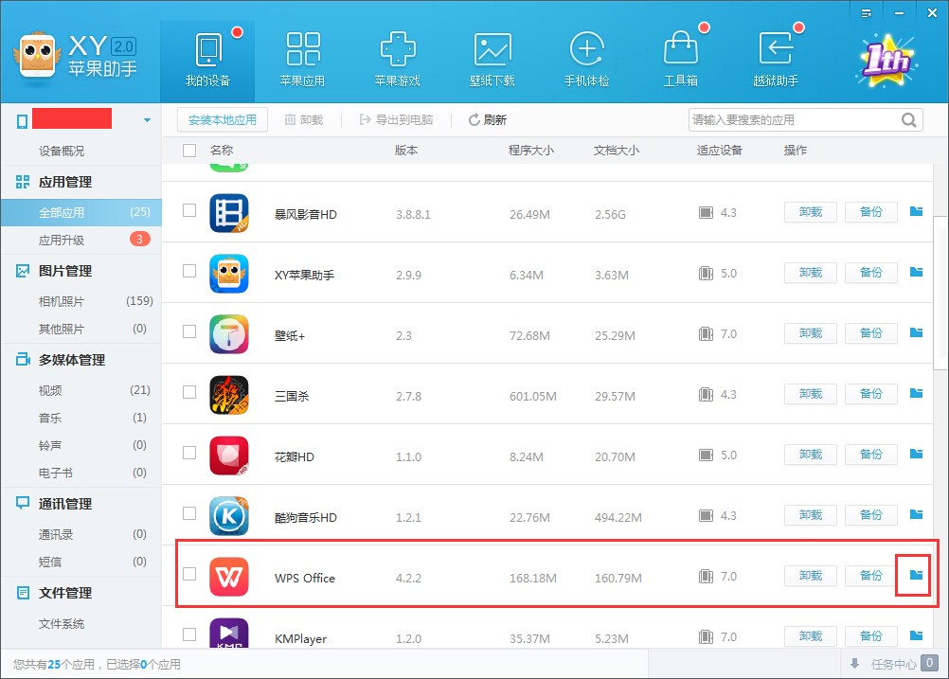The image size is (949, 679).
Task: Open the title bar menu icon
Action: [867, 12]
